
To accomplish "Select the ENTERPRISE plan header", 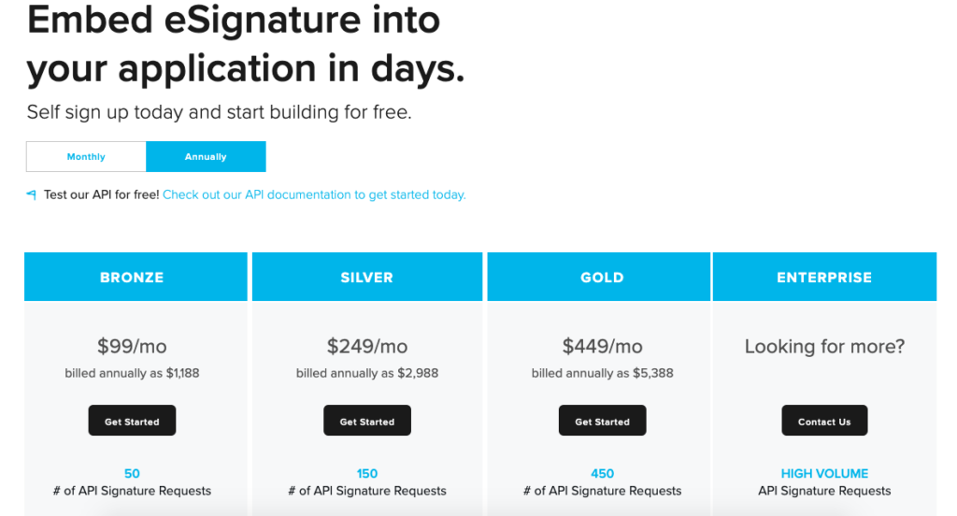I will (824, 278).
